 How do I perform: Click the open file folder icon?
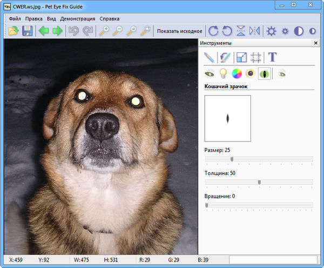12,31
